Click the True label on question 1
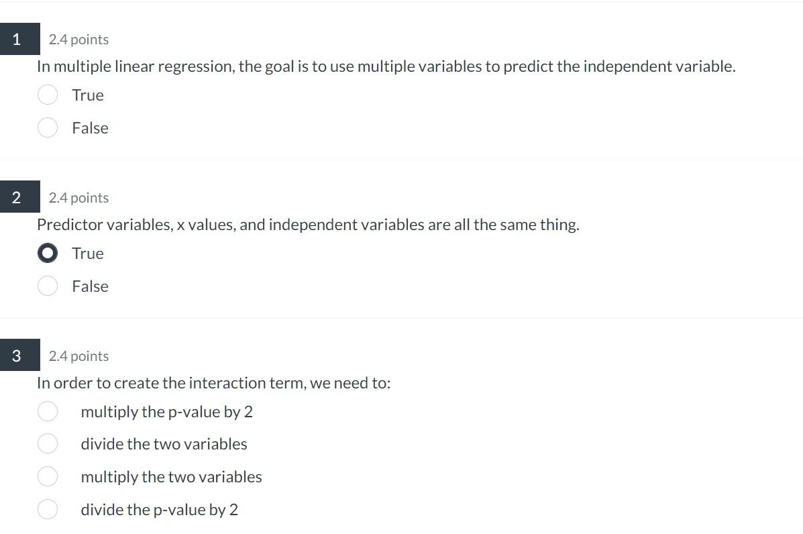The width and height of the screenshot is (803, 534). pos(87,95)
